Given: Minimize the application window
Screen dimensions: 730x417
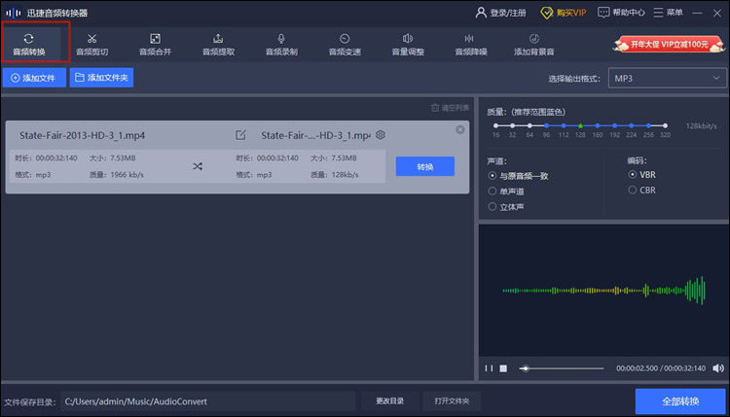Looking at the screenshot, I should (x=697, y=13).
